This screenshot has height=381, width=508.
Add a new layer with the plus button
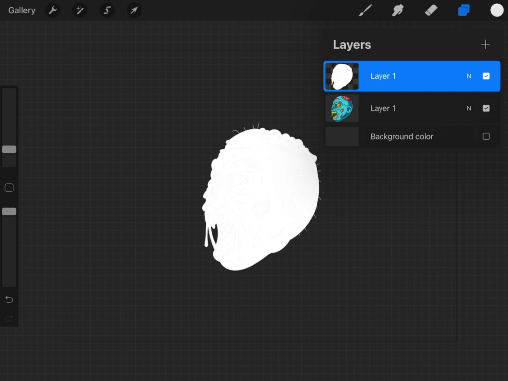coord(485,44)
